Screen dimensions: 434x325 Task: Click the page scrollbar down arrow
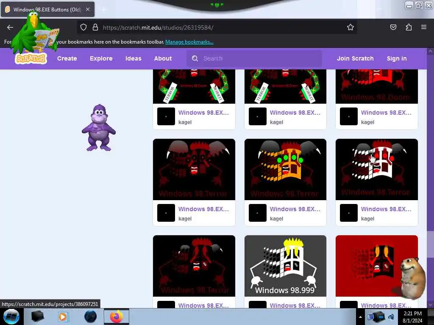(431, 305)
